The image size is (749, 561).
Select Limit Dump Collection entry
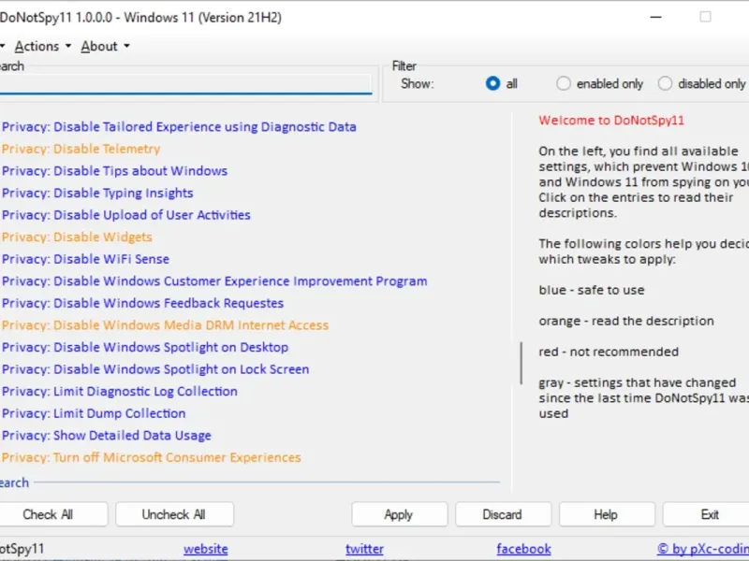(93, 413)
